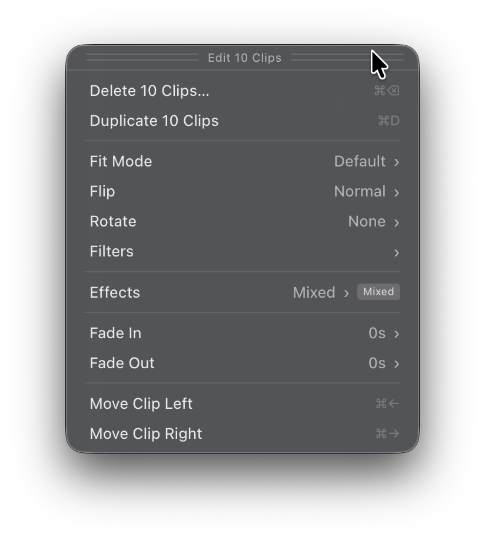
Task: Select Move Clip Right
Action: pos(145,434)
